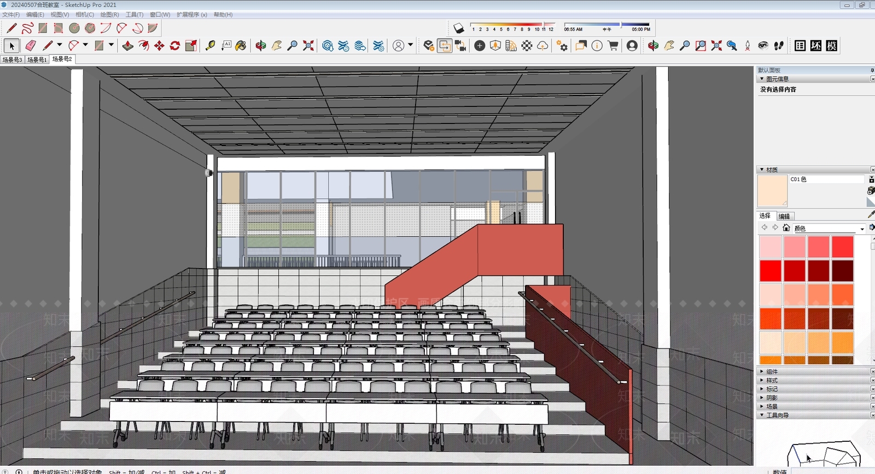The image size is (875, 474).
Task: Pick the material sample eyedropper icon
Action: click(871, 215)
